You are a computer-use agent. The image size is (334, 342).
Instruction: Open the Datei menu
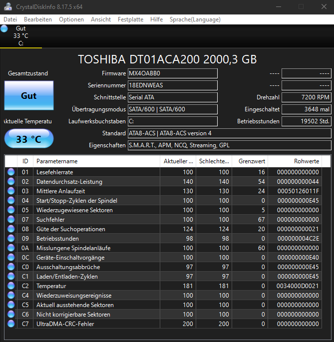tap(10, 19)
